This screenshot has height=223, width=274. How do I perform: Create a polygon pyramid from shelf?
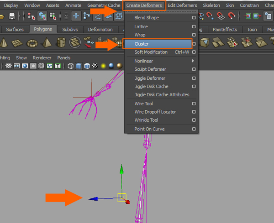pyautogui.click(x=47, y=42)
